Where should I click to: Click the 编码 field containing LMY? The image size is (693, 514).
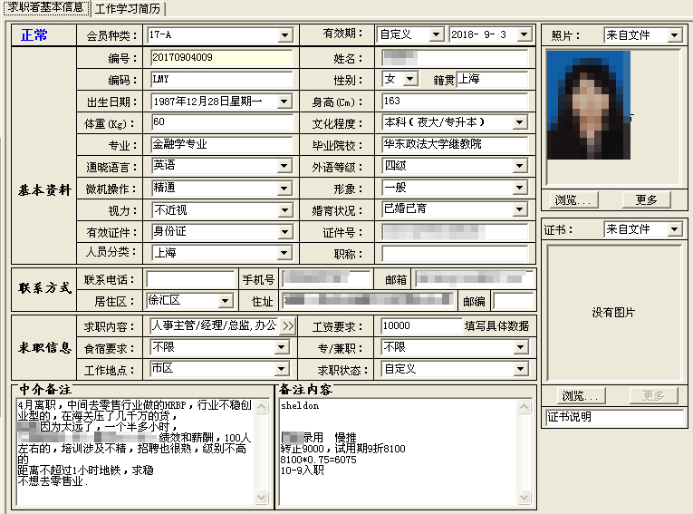221,79
